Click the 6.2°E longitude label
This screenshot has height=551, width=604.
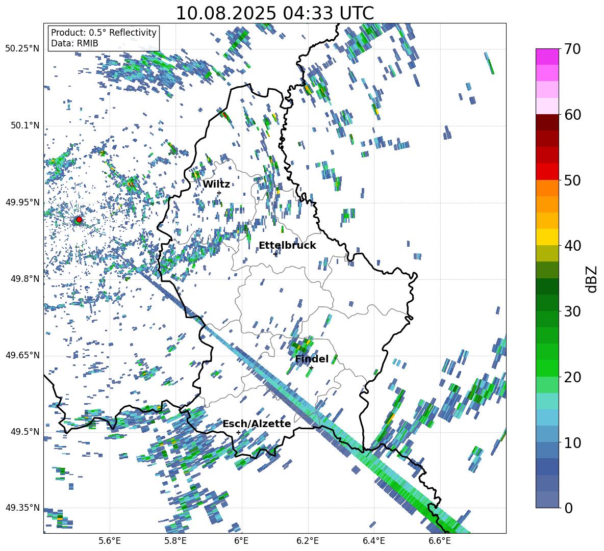(308, 541)
